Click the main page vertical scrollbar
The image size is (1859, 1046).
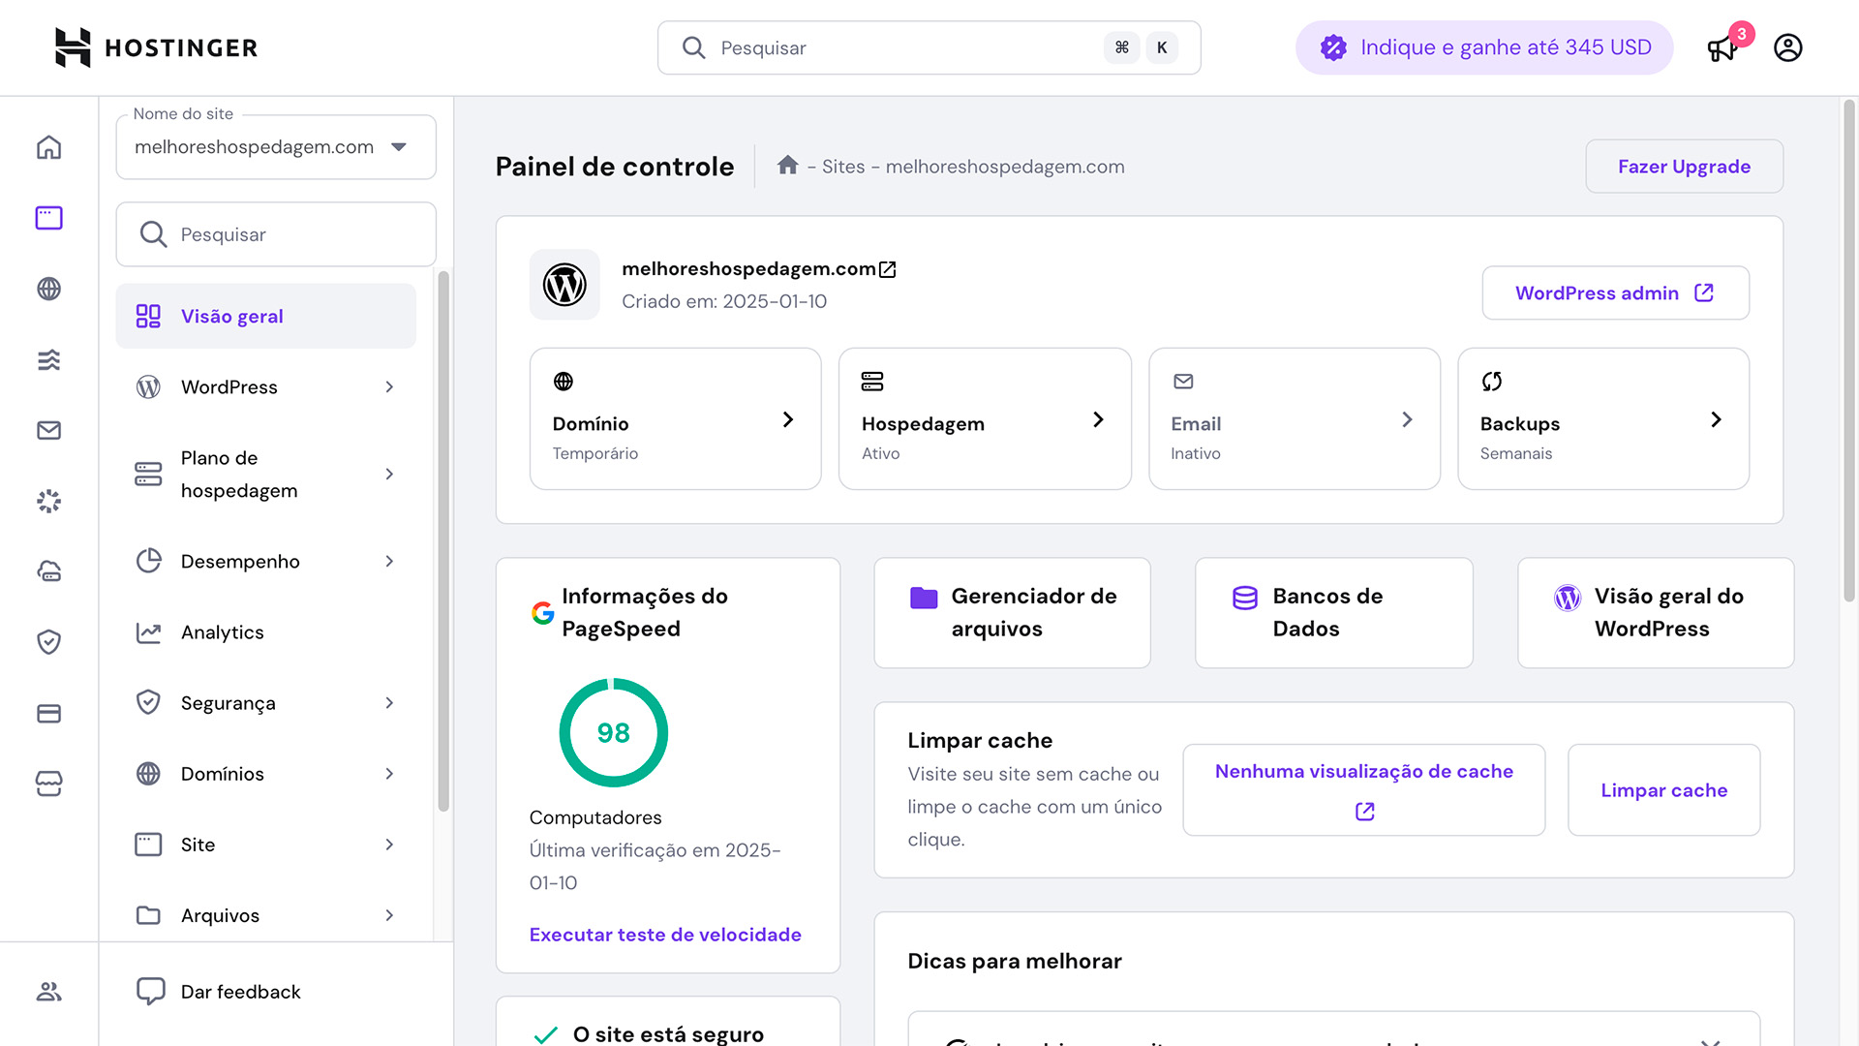[x=1849, y=349]
